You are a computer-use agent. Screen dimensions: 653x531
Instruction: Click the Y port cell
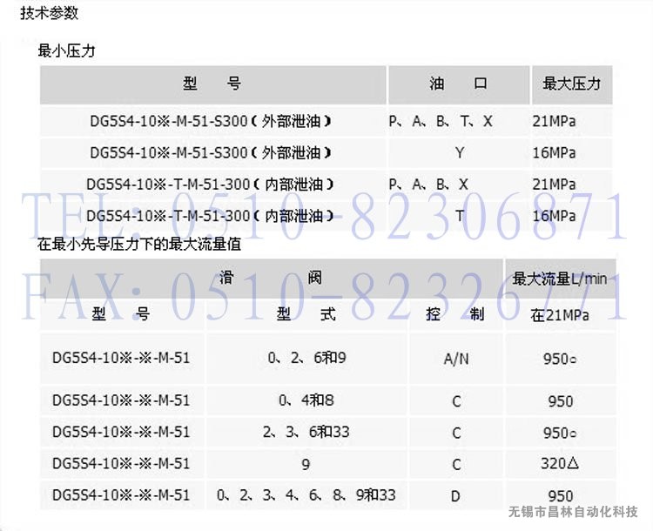[459, 153]
